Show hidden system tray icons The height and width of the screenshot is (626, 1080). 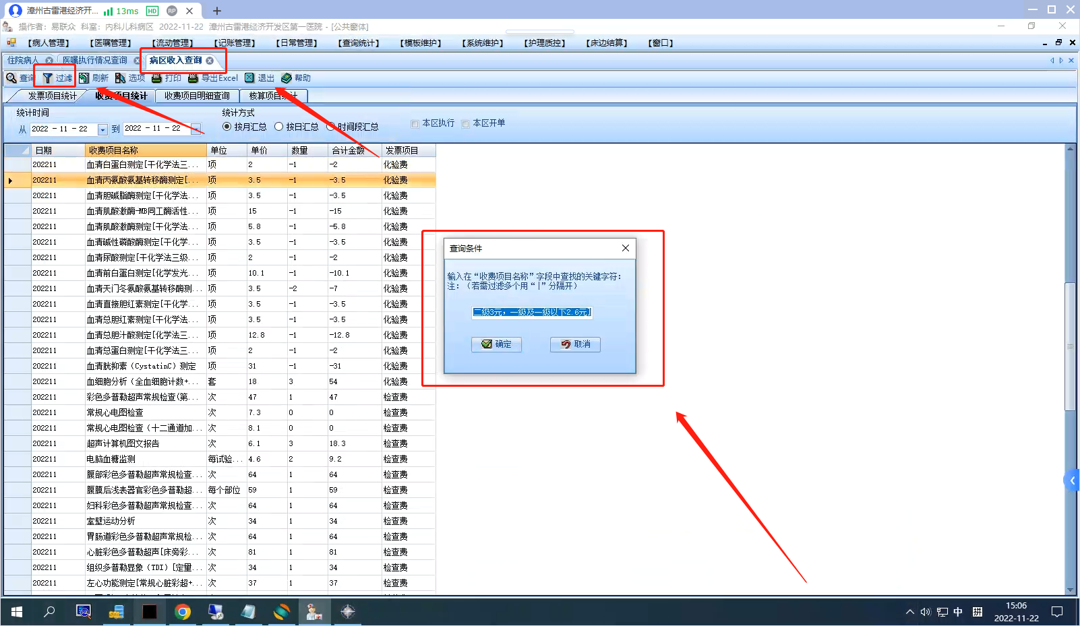click(x=910, y=612)
